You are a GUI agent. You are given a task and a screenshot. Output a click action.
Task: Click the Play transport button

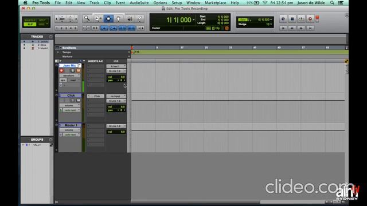point(301,19)
